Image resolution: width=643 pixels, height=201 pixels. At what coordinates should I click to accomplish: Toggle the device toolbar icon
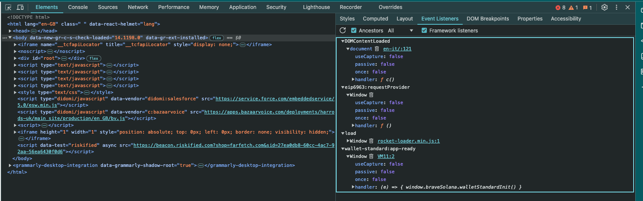coord(21,7)
